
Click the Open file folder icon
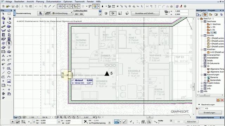(7, 6)
